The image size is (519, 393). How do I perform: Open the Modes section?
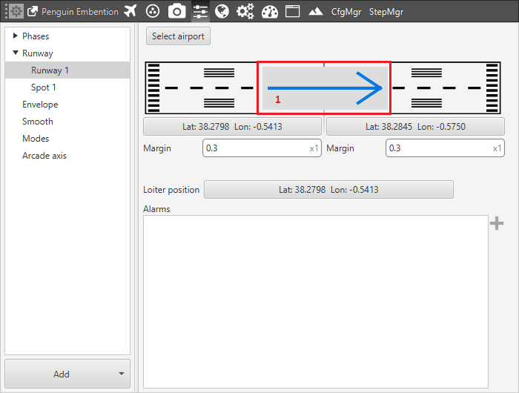tap(36, 139)
